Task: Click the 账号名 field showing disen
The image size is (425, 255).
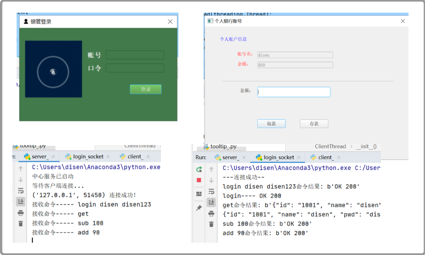Action: 295,55
